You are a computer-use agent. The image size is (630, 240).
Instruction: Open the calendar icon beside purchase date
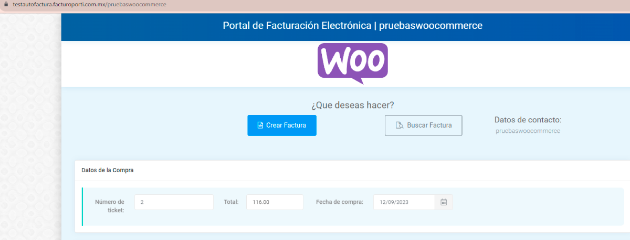click(444, 202)
